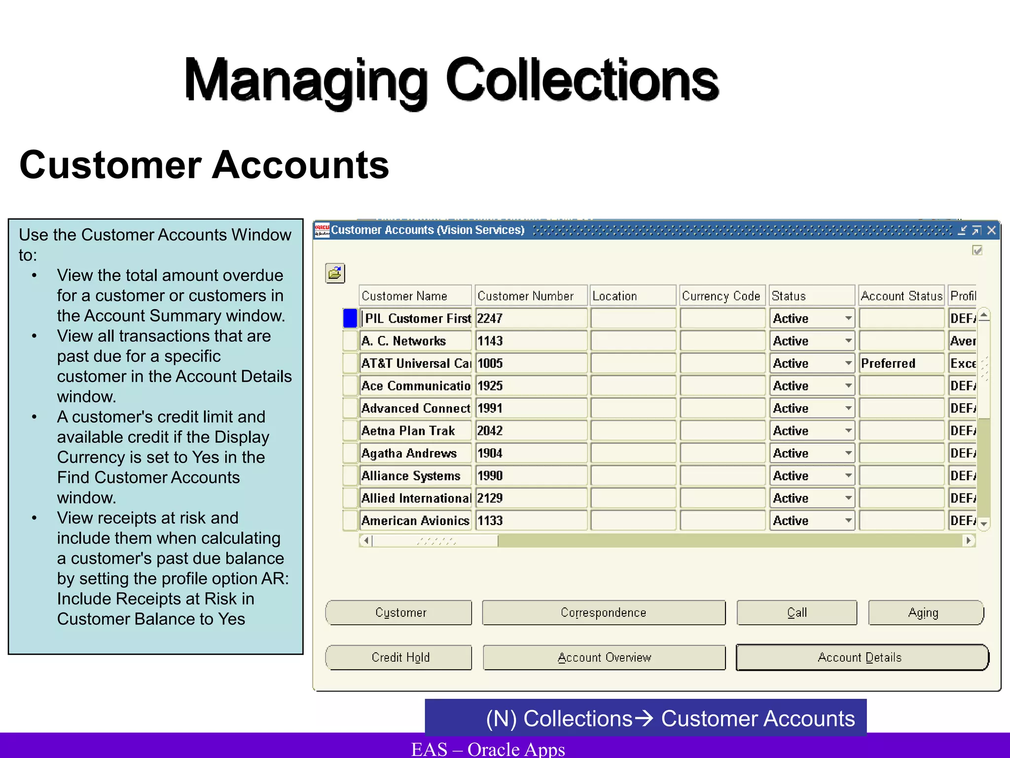Click the Location column header

(x=633, y=296)
